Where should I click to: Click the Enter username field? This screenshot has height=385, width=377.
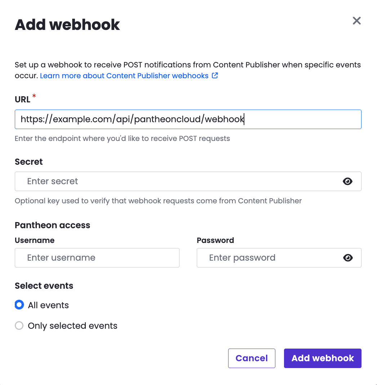coord(97,258)
